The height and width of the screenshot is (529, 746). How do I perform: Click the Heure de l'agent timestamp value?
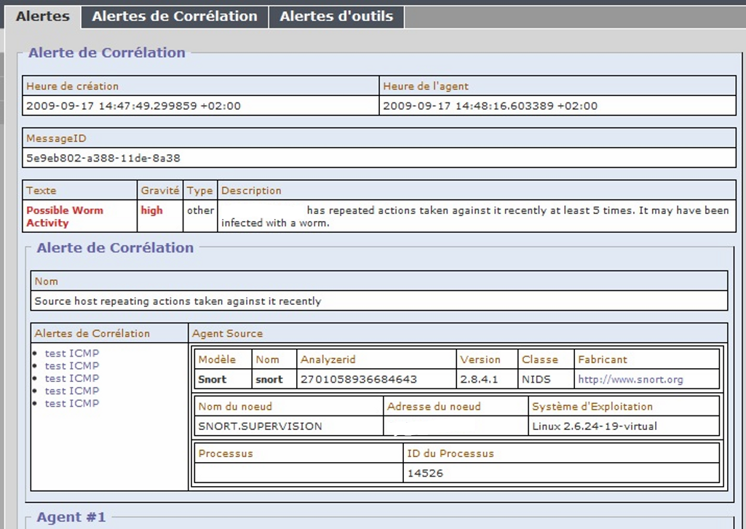490,106
